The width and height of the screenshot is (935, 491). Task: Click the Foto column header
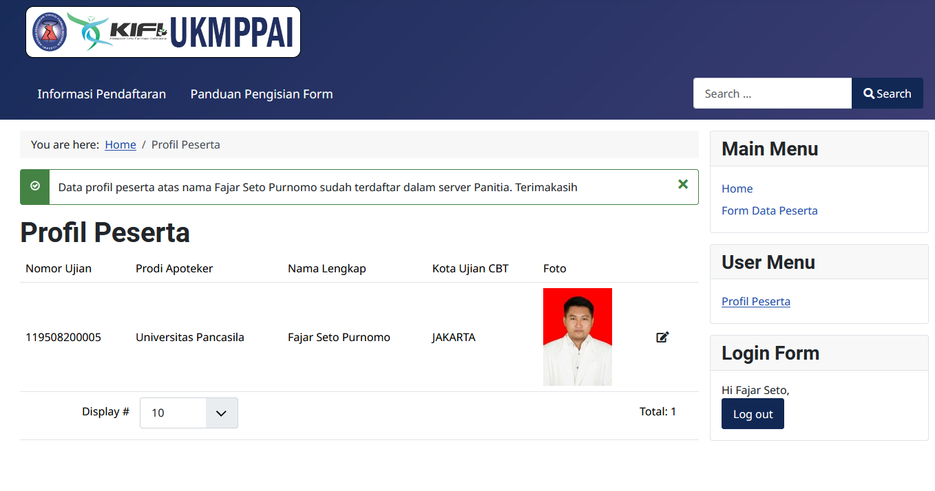pos(554,268)
